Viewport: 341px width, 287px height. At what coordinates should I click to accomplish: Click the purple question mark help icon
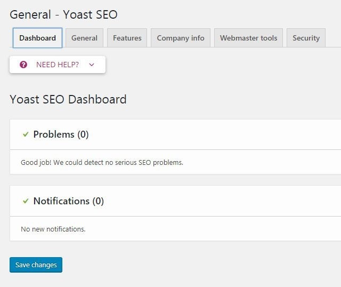(x=23, y=65)
